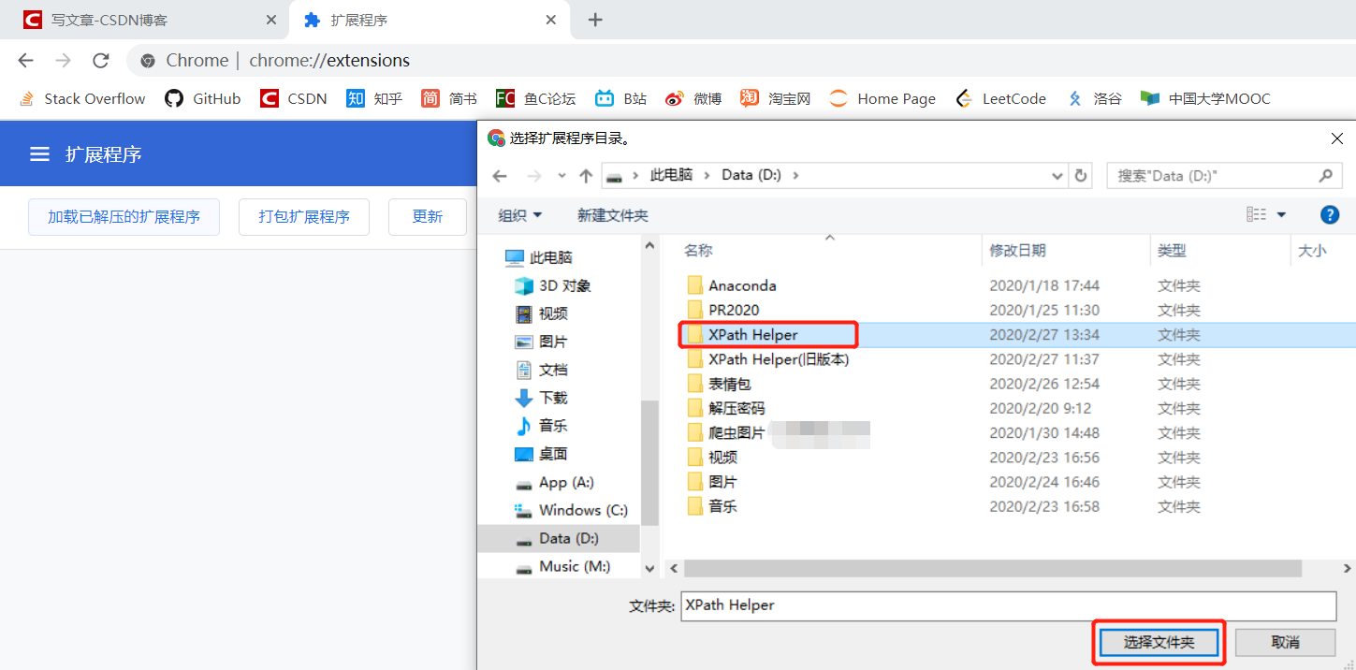Click 加载已解压的扩展程序 button

(124, 216)
